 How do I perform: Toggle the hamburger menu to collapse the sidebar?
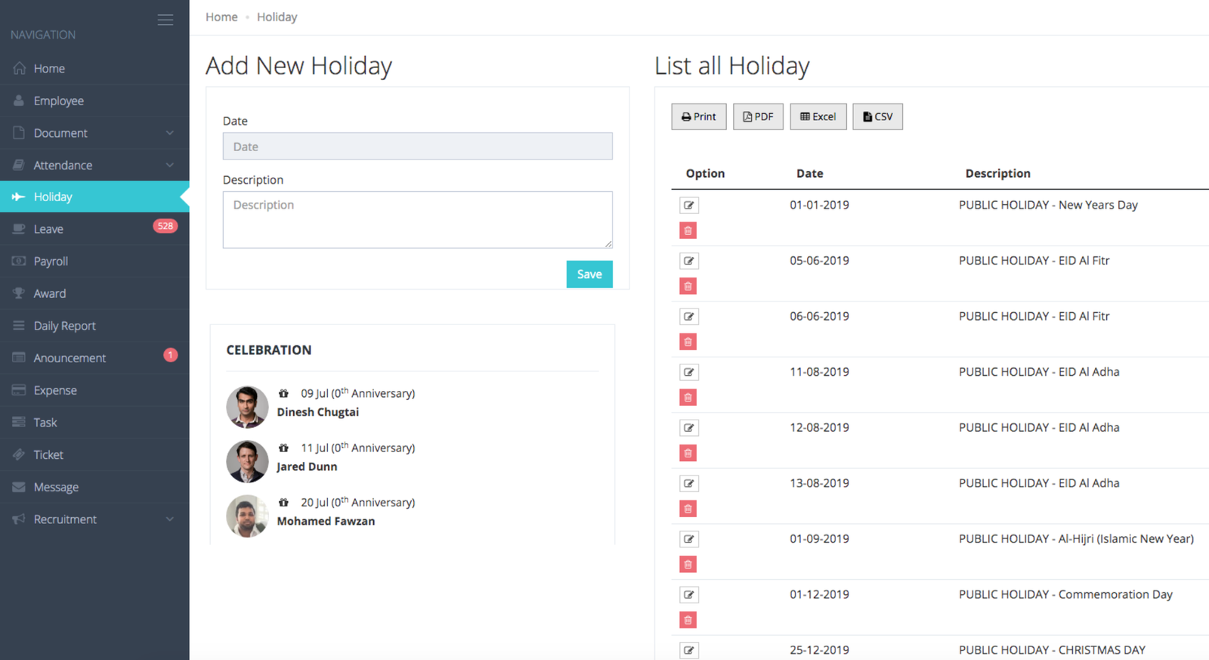click(165, 20)
